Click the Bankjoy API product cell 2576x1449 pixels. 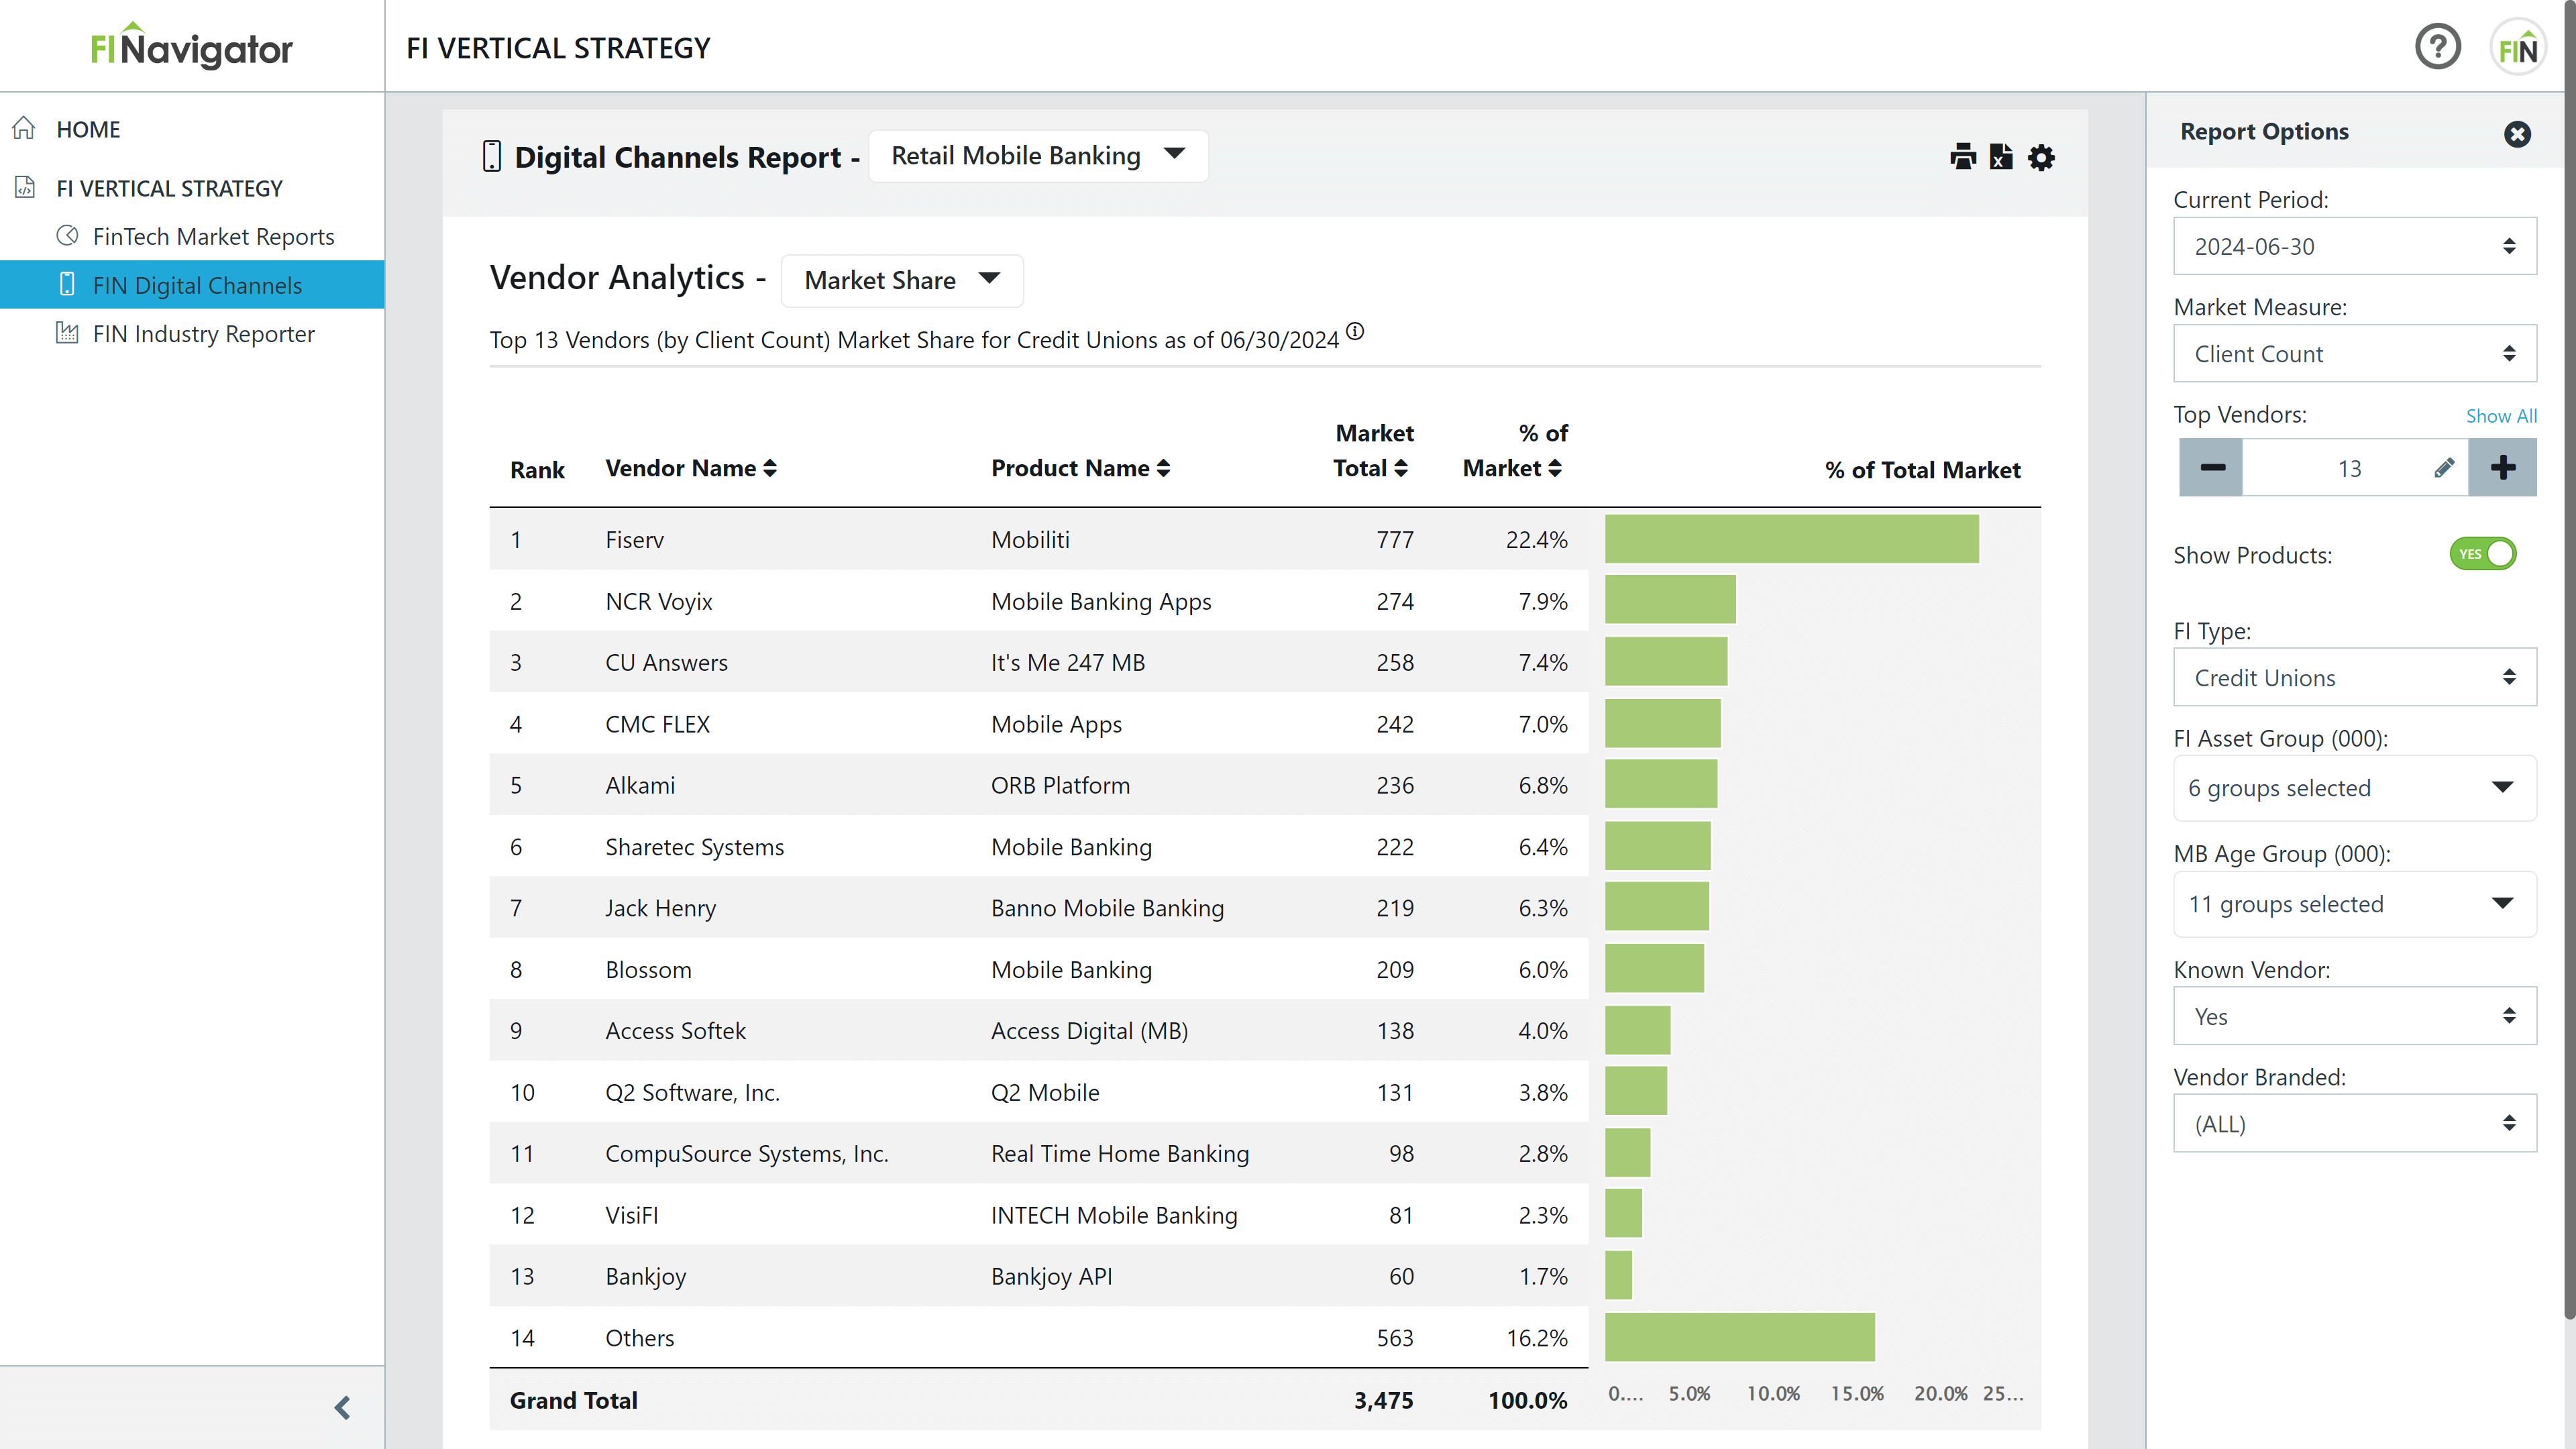[x=1051, y=1276]
